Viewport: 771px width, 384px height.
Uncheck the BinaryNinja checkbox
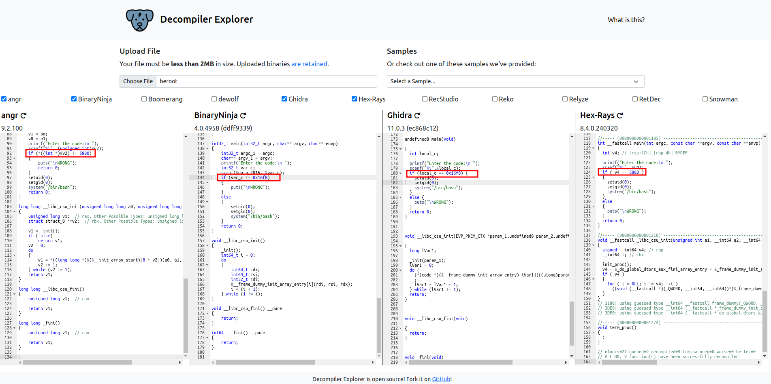pos(74,99)
